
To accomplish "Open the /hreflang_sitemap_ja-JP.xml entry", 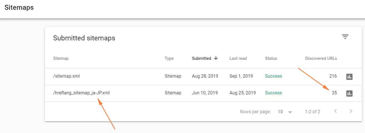I will 81,93.
